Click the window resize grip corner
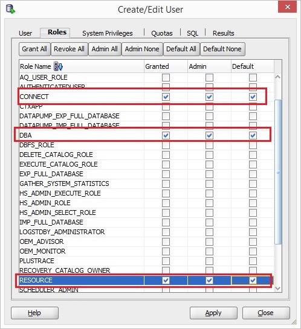This screenshot has width=301, height=329. click(294, 322)
